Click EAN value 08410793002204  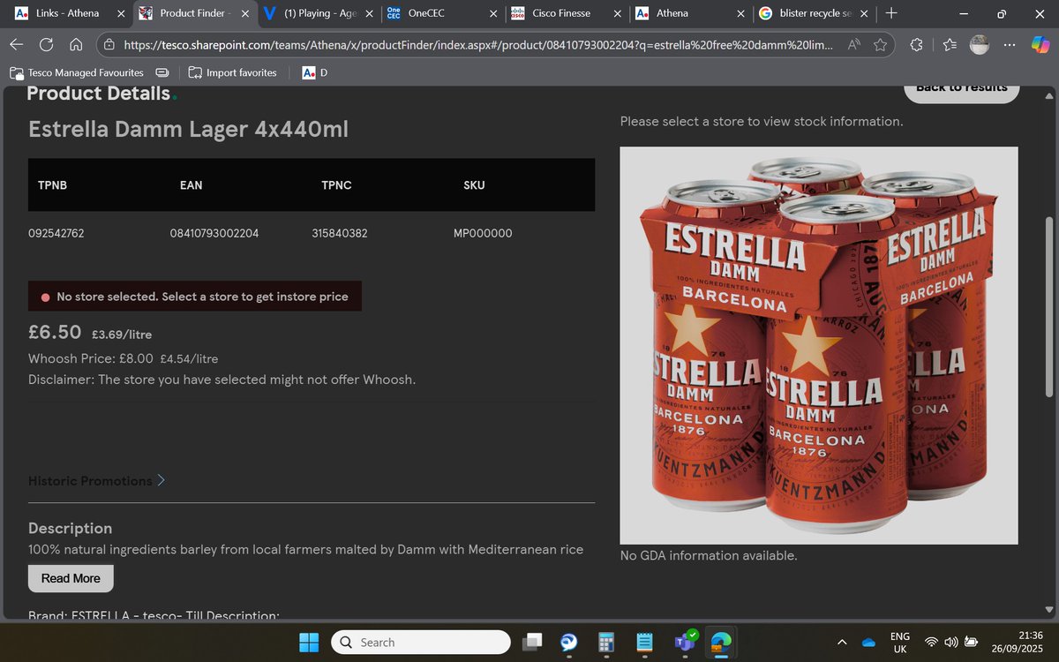click(214, 234)
